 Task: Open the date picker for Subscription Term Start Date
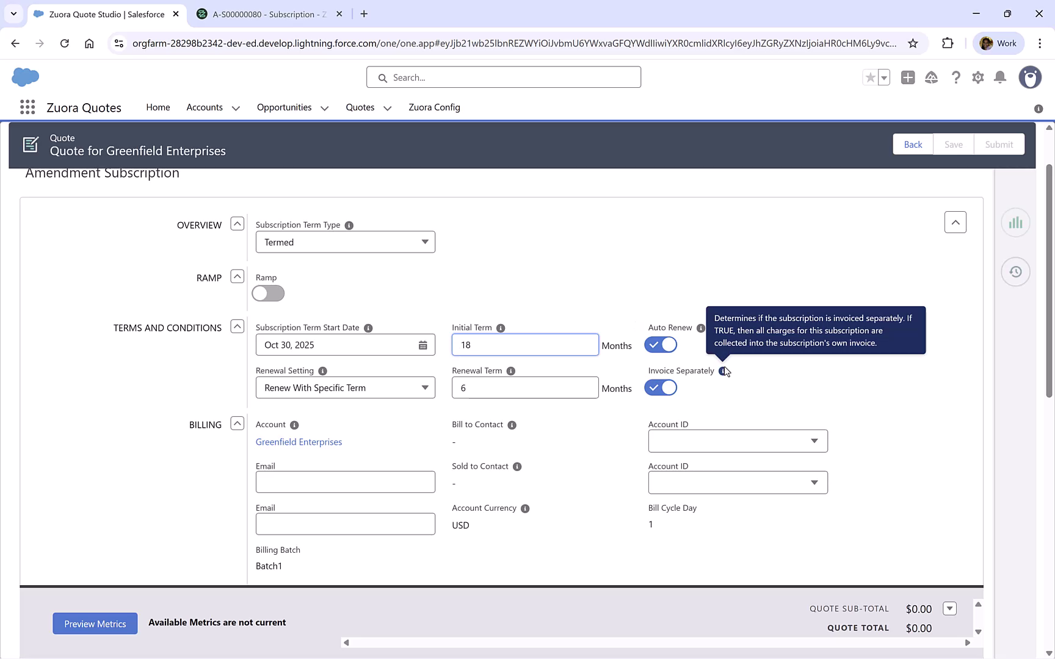423,345
